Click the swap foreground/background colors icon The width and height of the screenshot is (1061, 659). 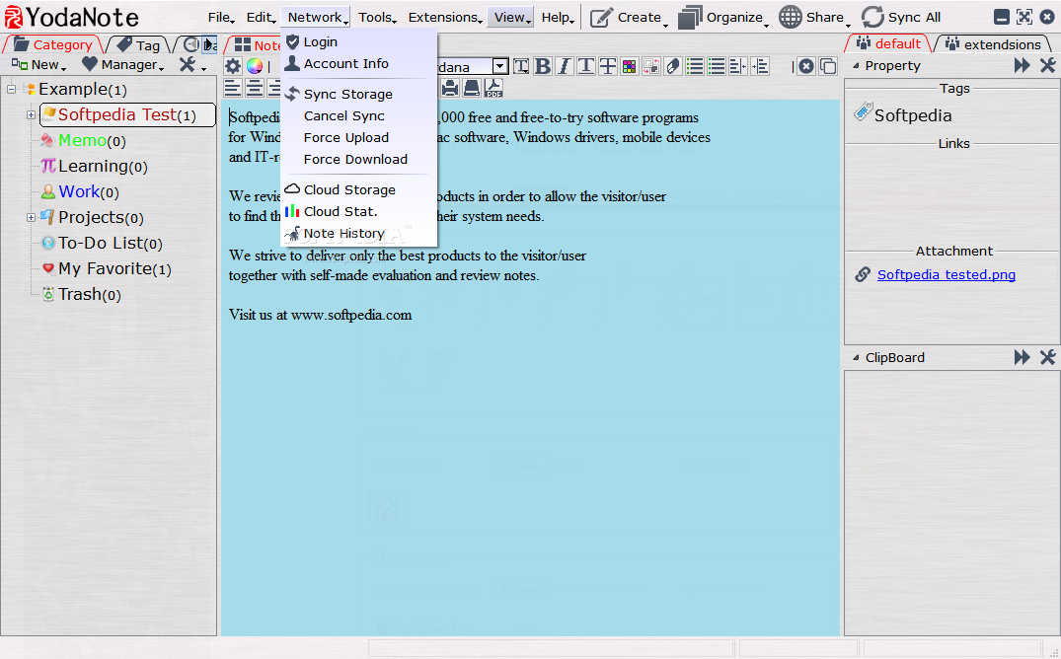click(x=651, y=66)
